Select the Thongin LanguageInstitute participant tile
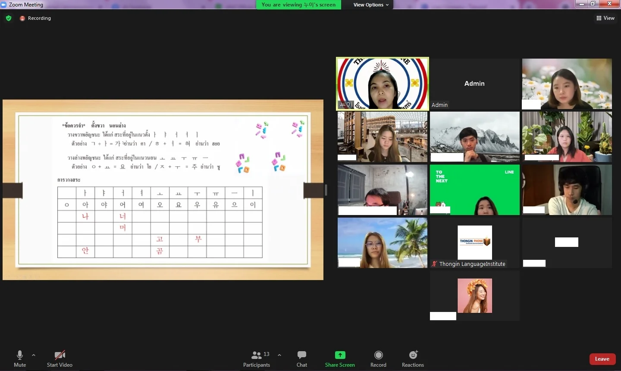 coord(474,243)
